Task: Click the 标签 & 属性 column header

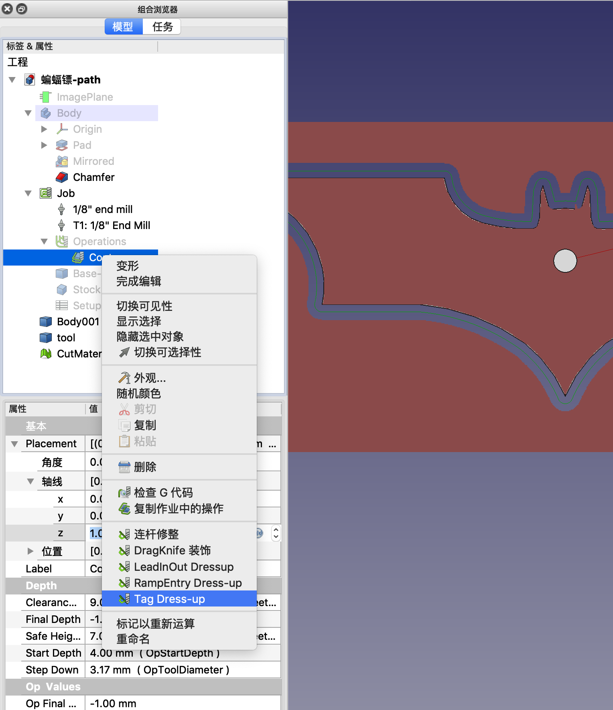Action: pos(80,47)
